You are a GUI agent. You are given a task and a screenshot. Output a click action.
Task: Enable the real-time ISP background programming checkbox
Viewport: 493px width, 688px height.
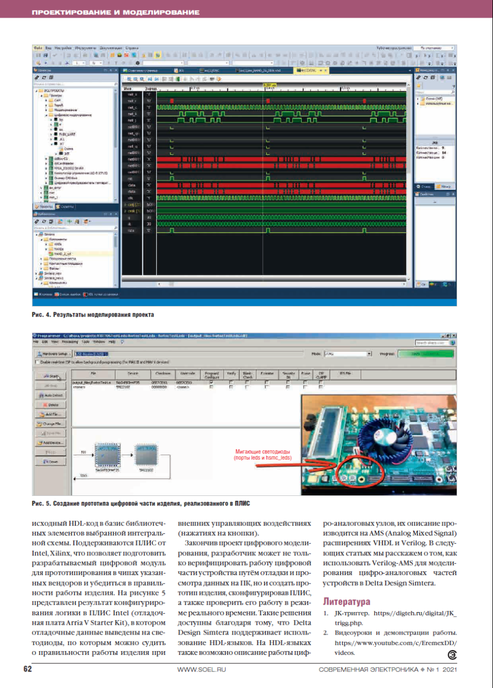[x=37, y=362]
